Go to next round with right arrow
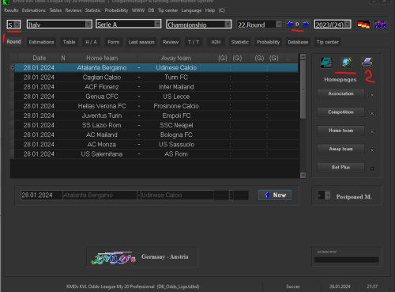This screenshot has height=292, width=395. (x=306, y=25)
